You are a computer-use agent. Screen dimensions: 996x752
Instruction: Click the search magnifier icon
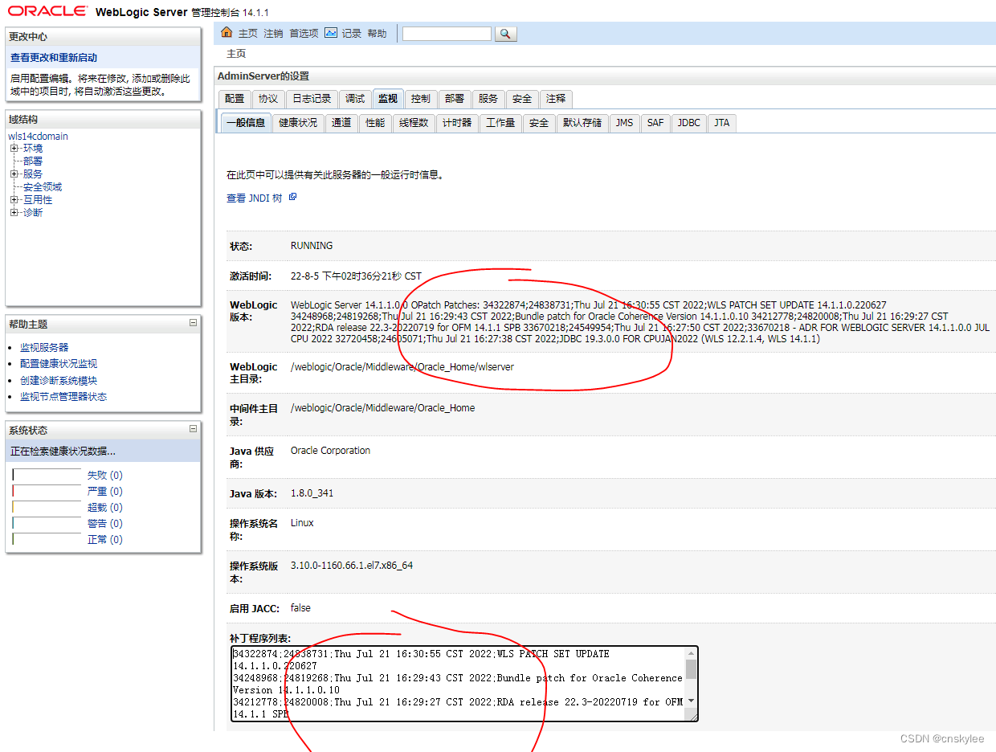[x=506, y=34]
